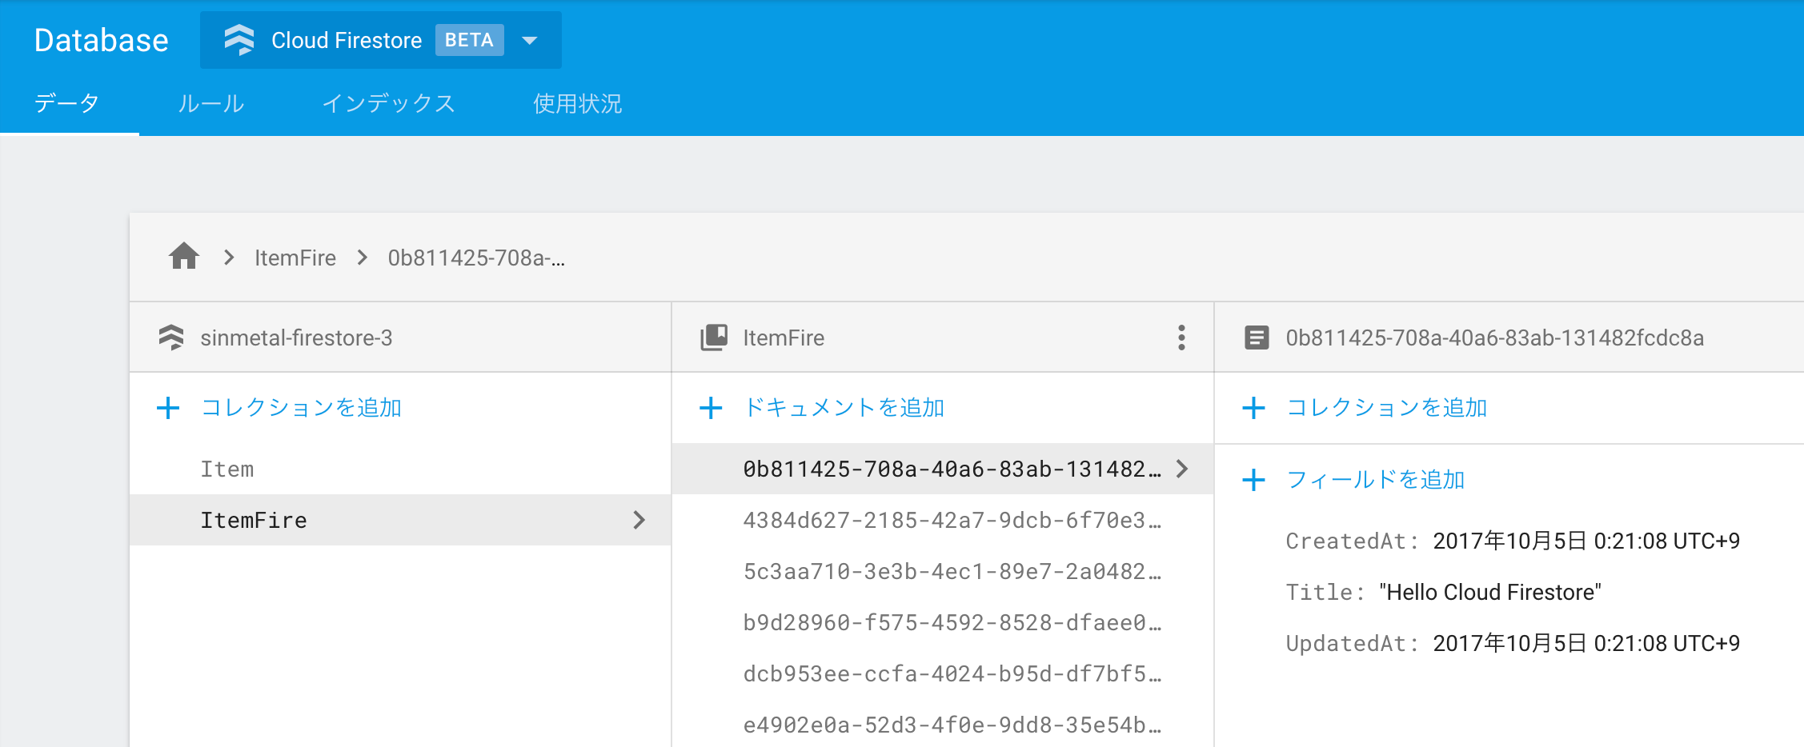Click the collection icon beside the ItemFire panel header
The height and width of the screenshot is (747, 1804).
pyautogui.click(x=713, y=337)
